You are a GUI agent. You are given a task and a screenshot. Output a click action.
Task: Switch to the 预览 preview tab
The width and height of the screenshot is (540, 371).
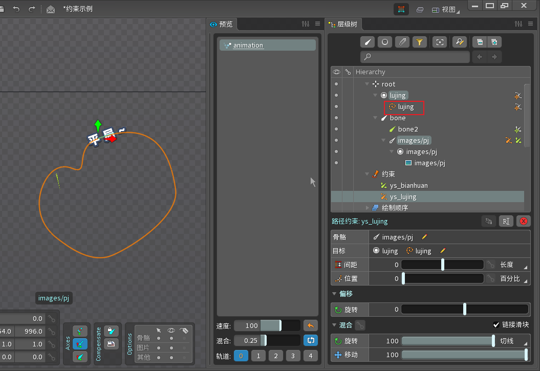click(x=222, y=24)
